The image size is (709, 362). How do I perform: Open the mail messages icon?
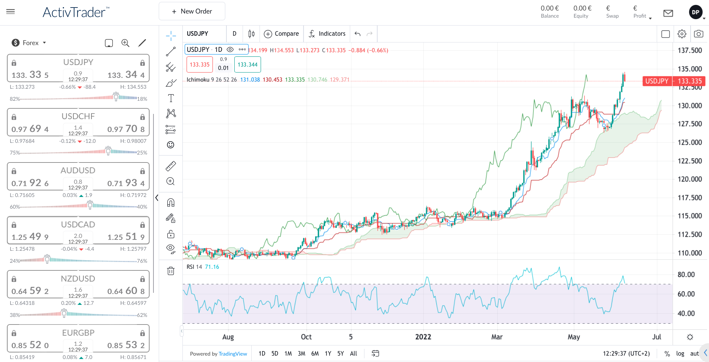click(668, 13)
